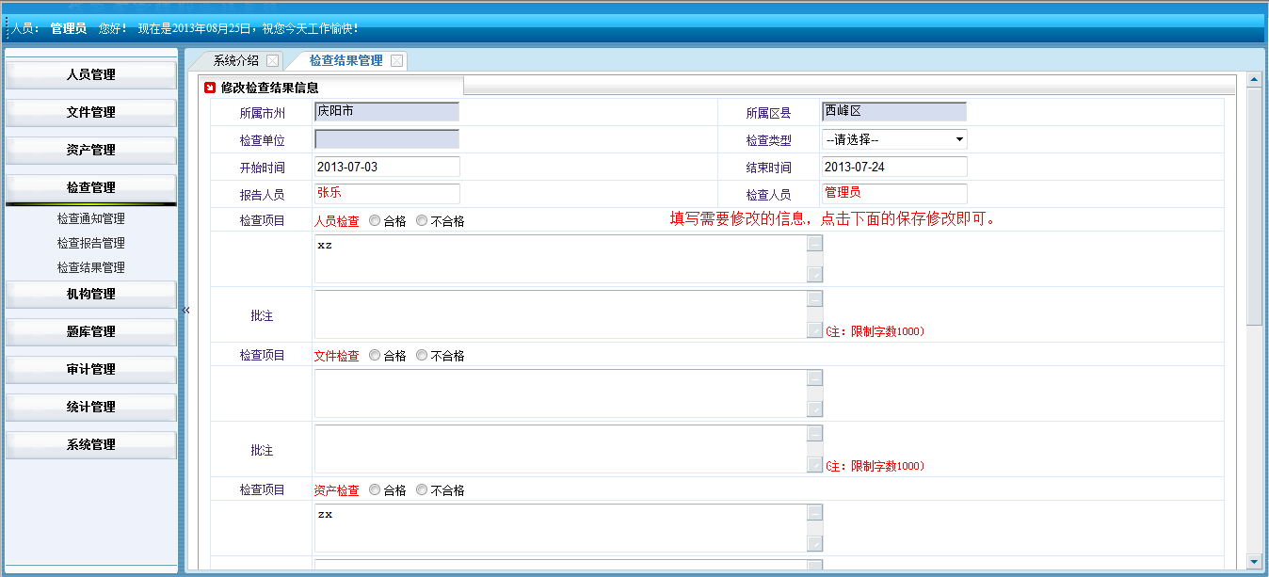Viewport: 1269px width, 577px height.
Task: Click the 结束时间 date field
Action: tap(894, 167)
